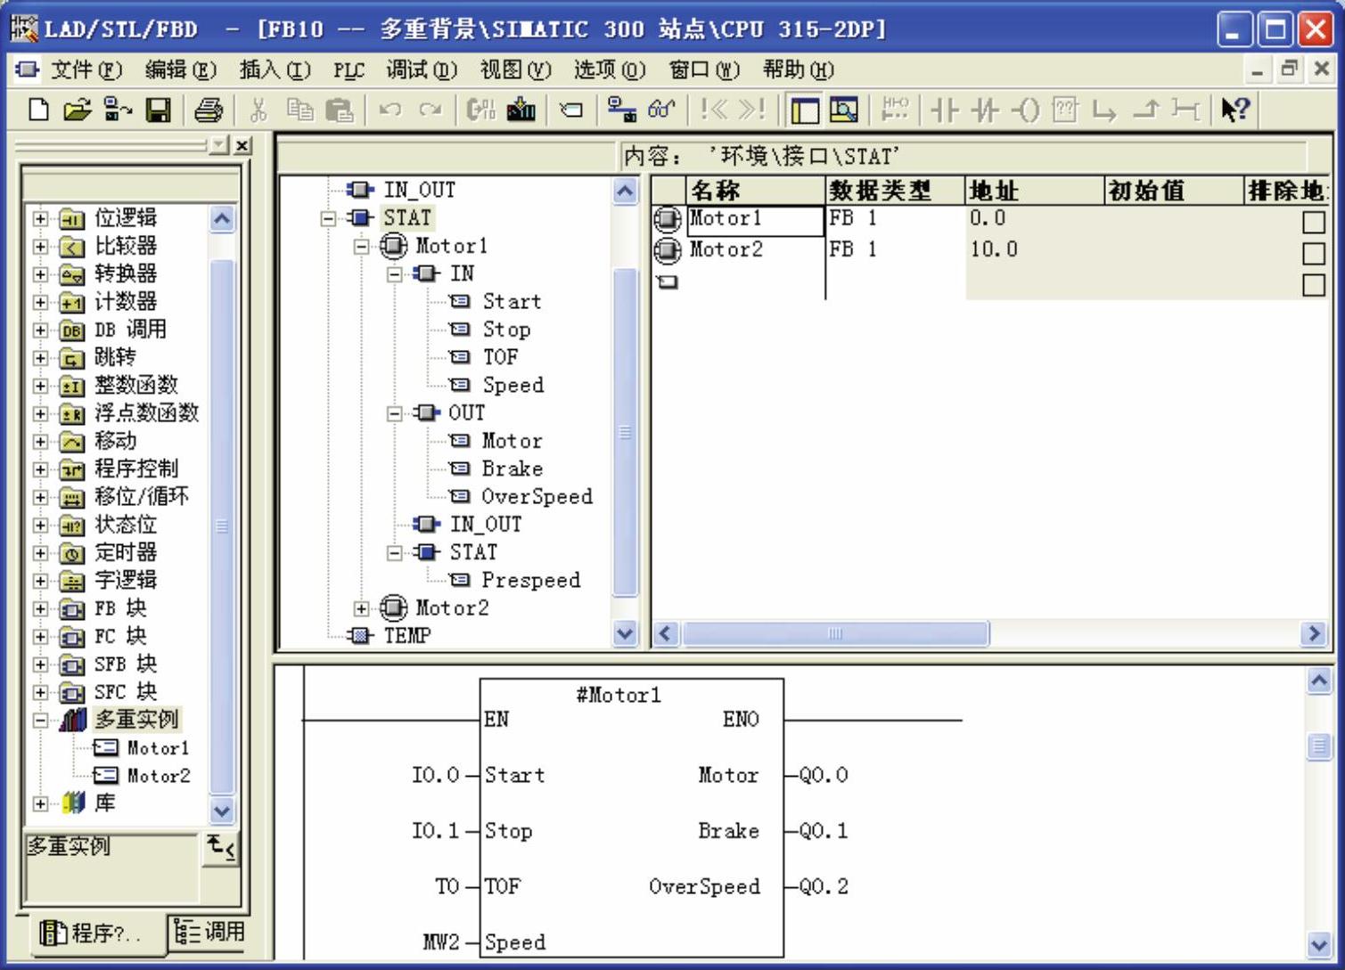The width and height of the screenshot is (1345, 970).
Task: Open the 编辑(E) menu
Action: 180,69
